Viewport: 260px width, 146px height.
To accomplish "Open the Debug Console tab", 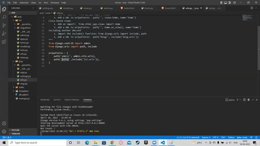I will pos(71,100).
